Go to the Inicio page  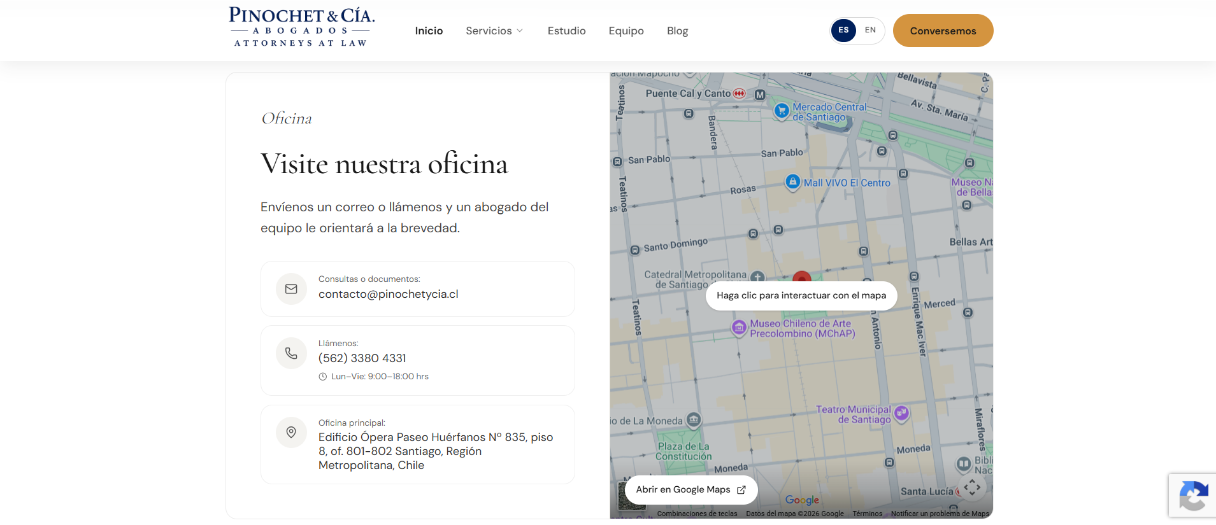coord(429,31)
